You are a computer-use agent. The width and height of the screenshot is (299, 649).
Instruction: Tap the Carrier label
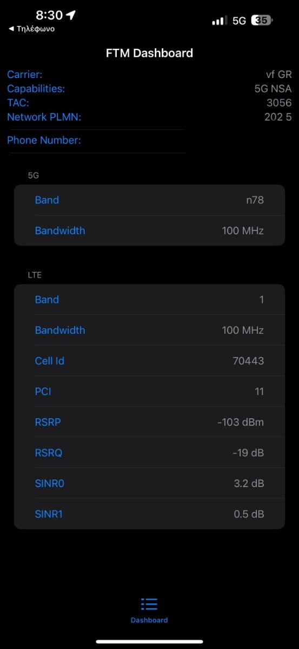25,75
